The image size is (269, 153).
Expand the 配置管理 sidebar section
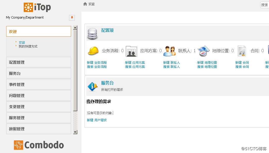click(16, 62)
